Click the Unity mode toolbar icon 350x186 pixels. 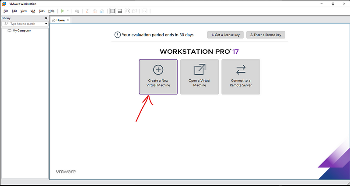[x=134, y=11]
